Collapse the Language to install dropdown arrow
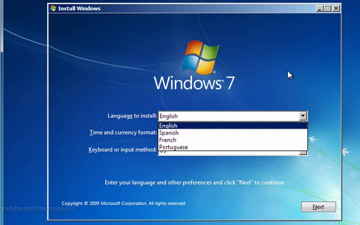Image resolution: width=360 pixels, height=225 pixels. click(303, 116)
